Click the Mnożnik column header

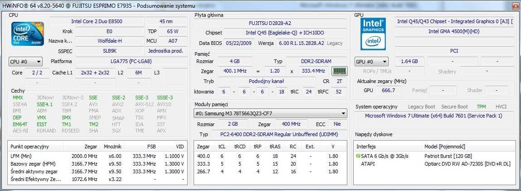(112, 147)
